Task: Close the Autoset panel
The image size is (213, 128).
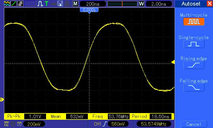Action: tap(209, 3)
